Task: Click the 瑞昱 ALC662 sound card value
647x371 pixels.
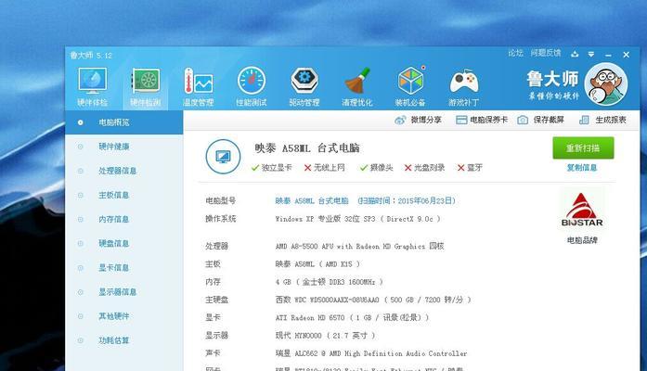Action: click(371, 353)
